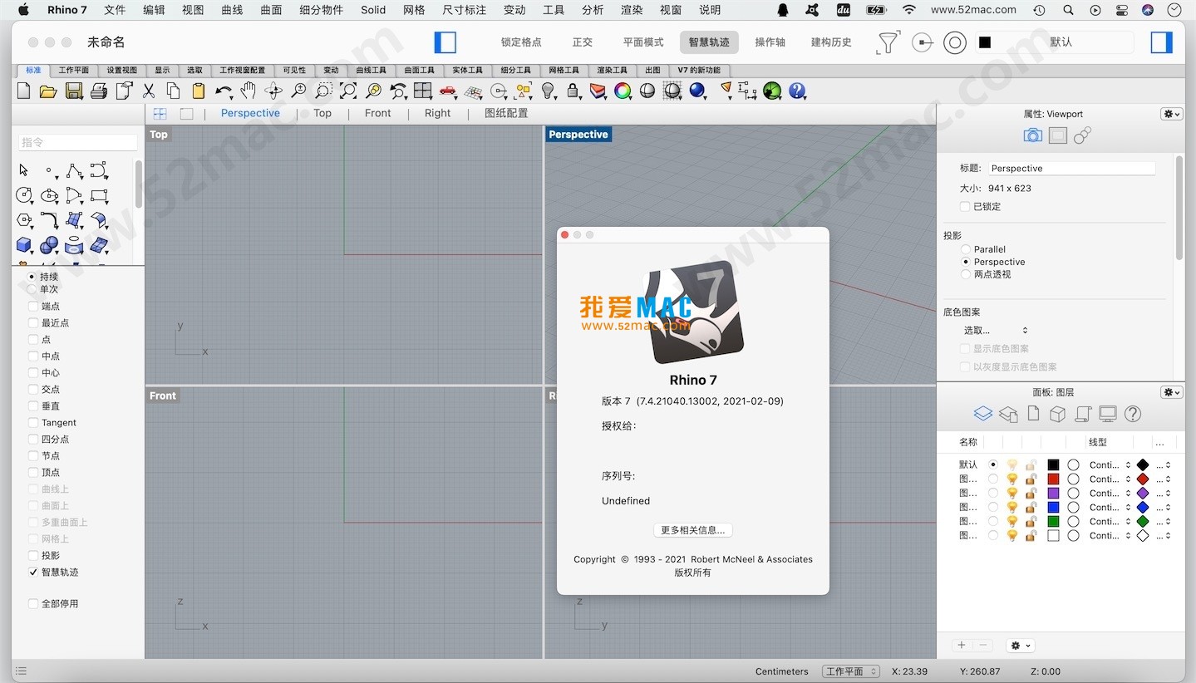This screenshot has height=683, width=1196.
Task: Open the 工作平面 dropdown in status bar
Action: [x=849, y=671]
